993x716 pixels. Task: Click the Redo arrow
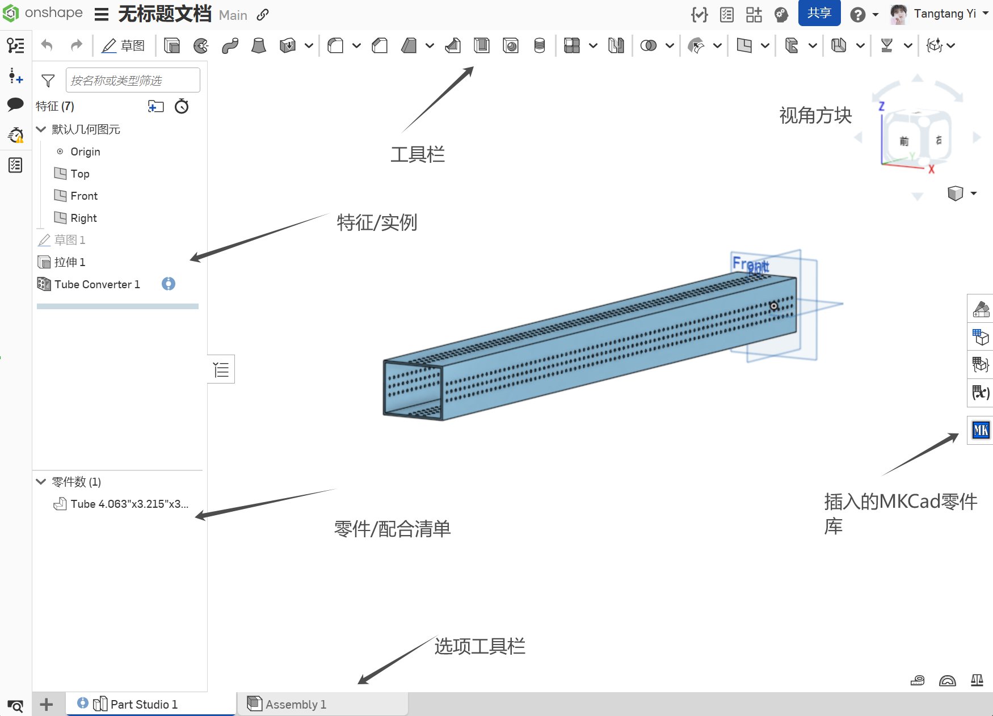tap(77, 45)
